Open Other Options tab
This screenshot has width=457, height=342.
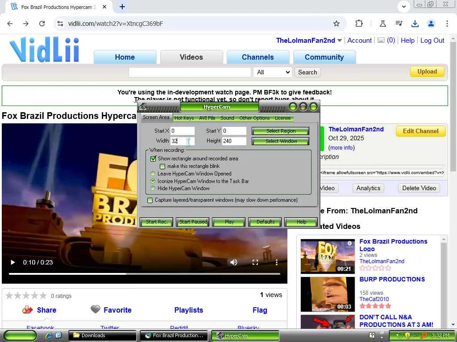[254, 118]
